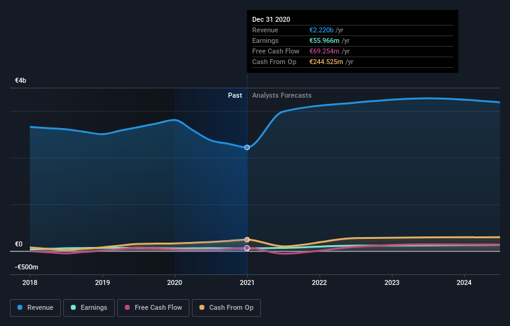Click the €0 y-axis label

pyautogui.click(x=19, y=244)
